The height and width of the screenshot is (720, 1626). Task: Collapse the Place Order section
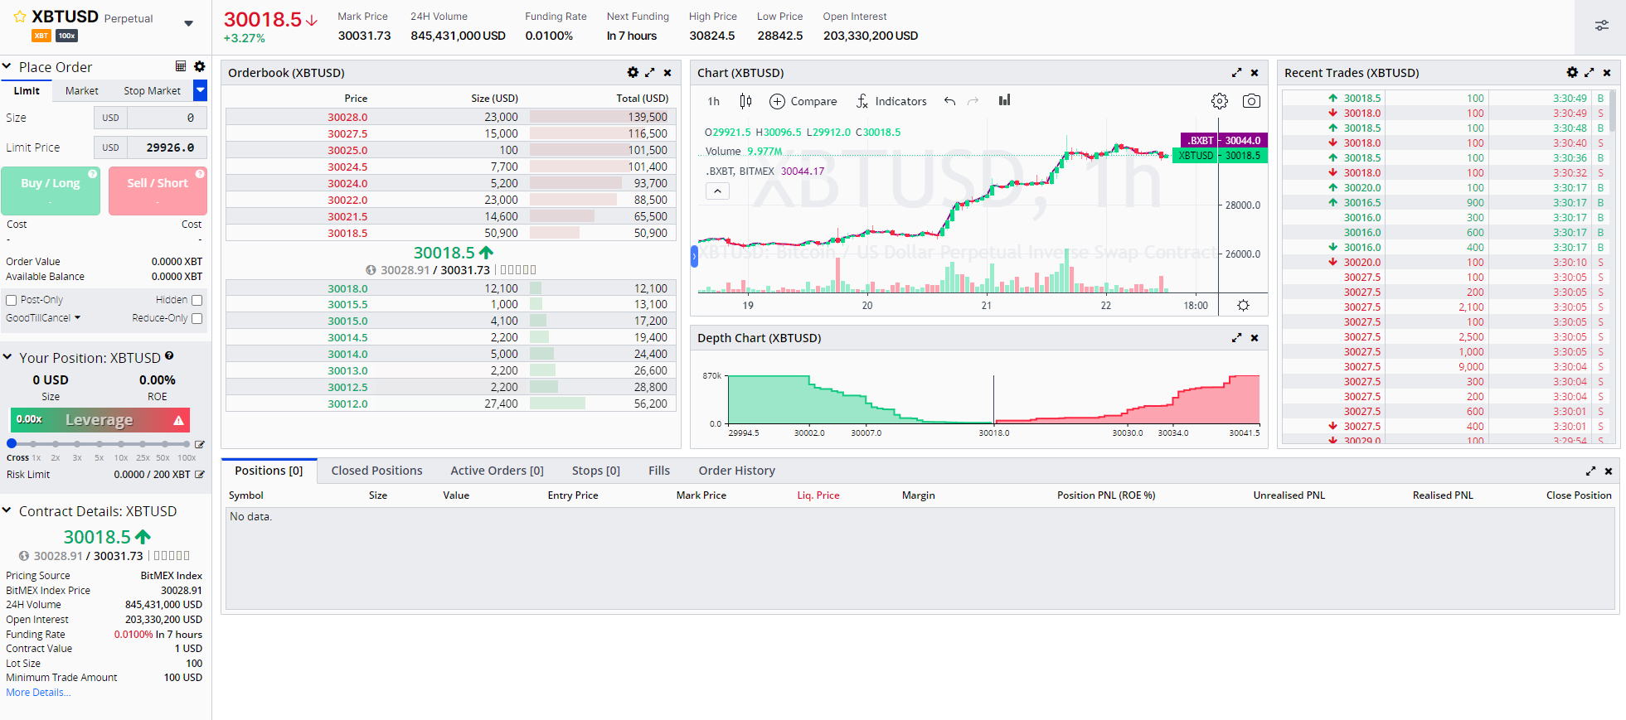coord(7,66)
